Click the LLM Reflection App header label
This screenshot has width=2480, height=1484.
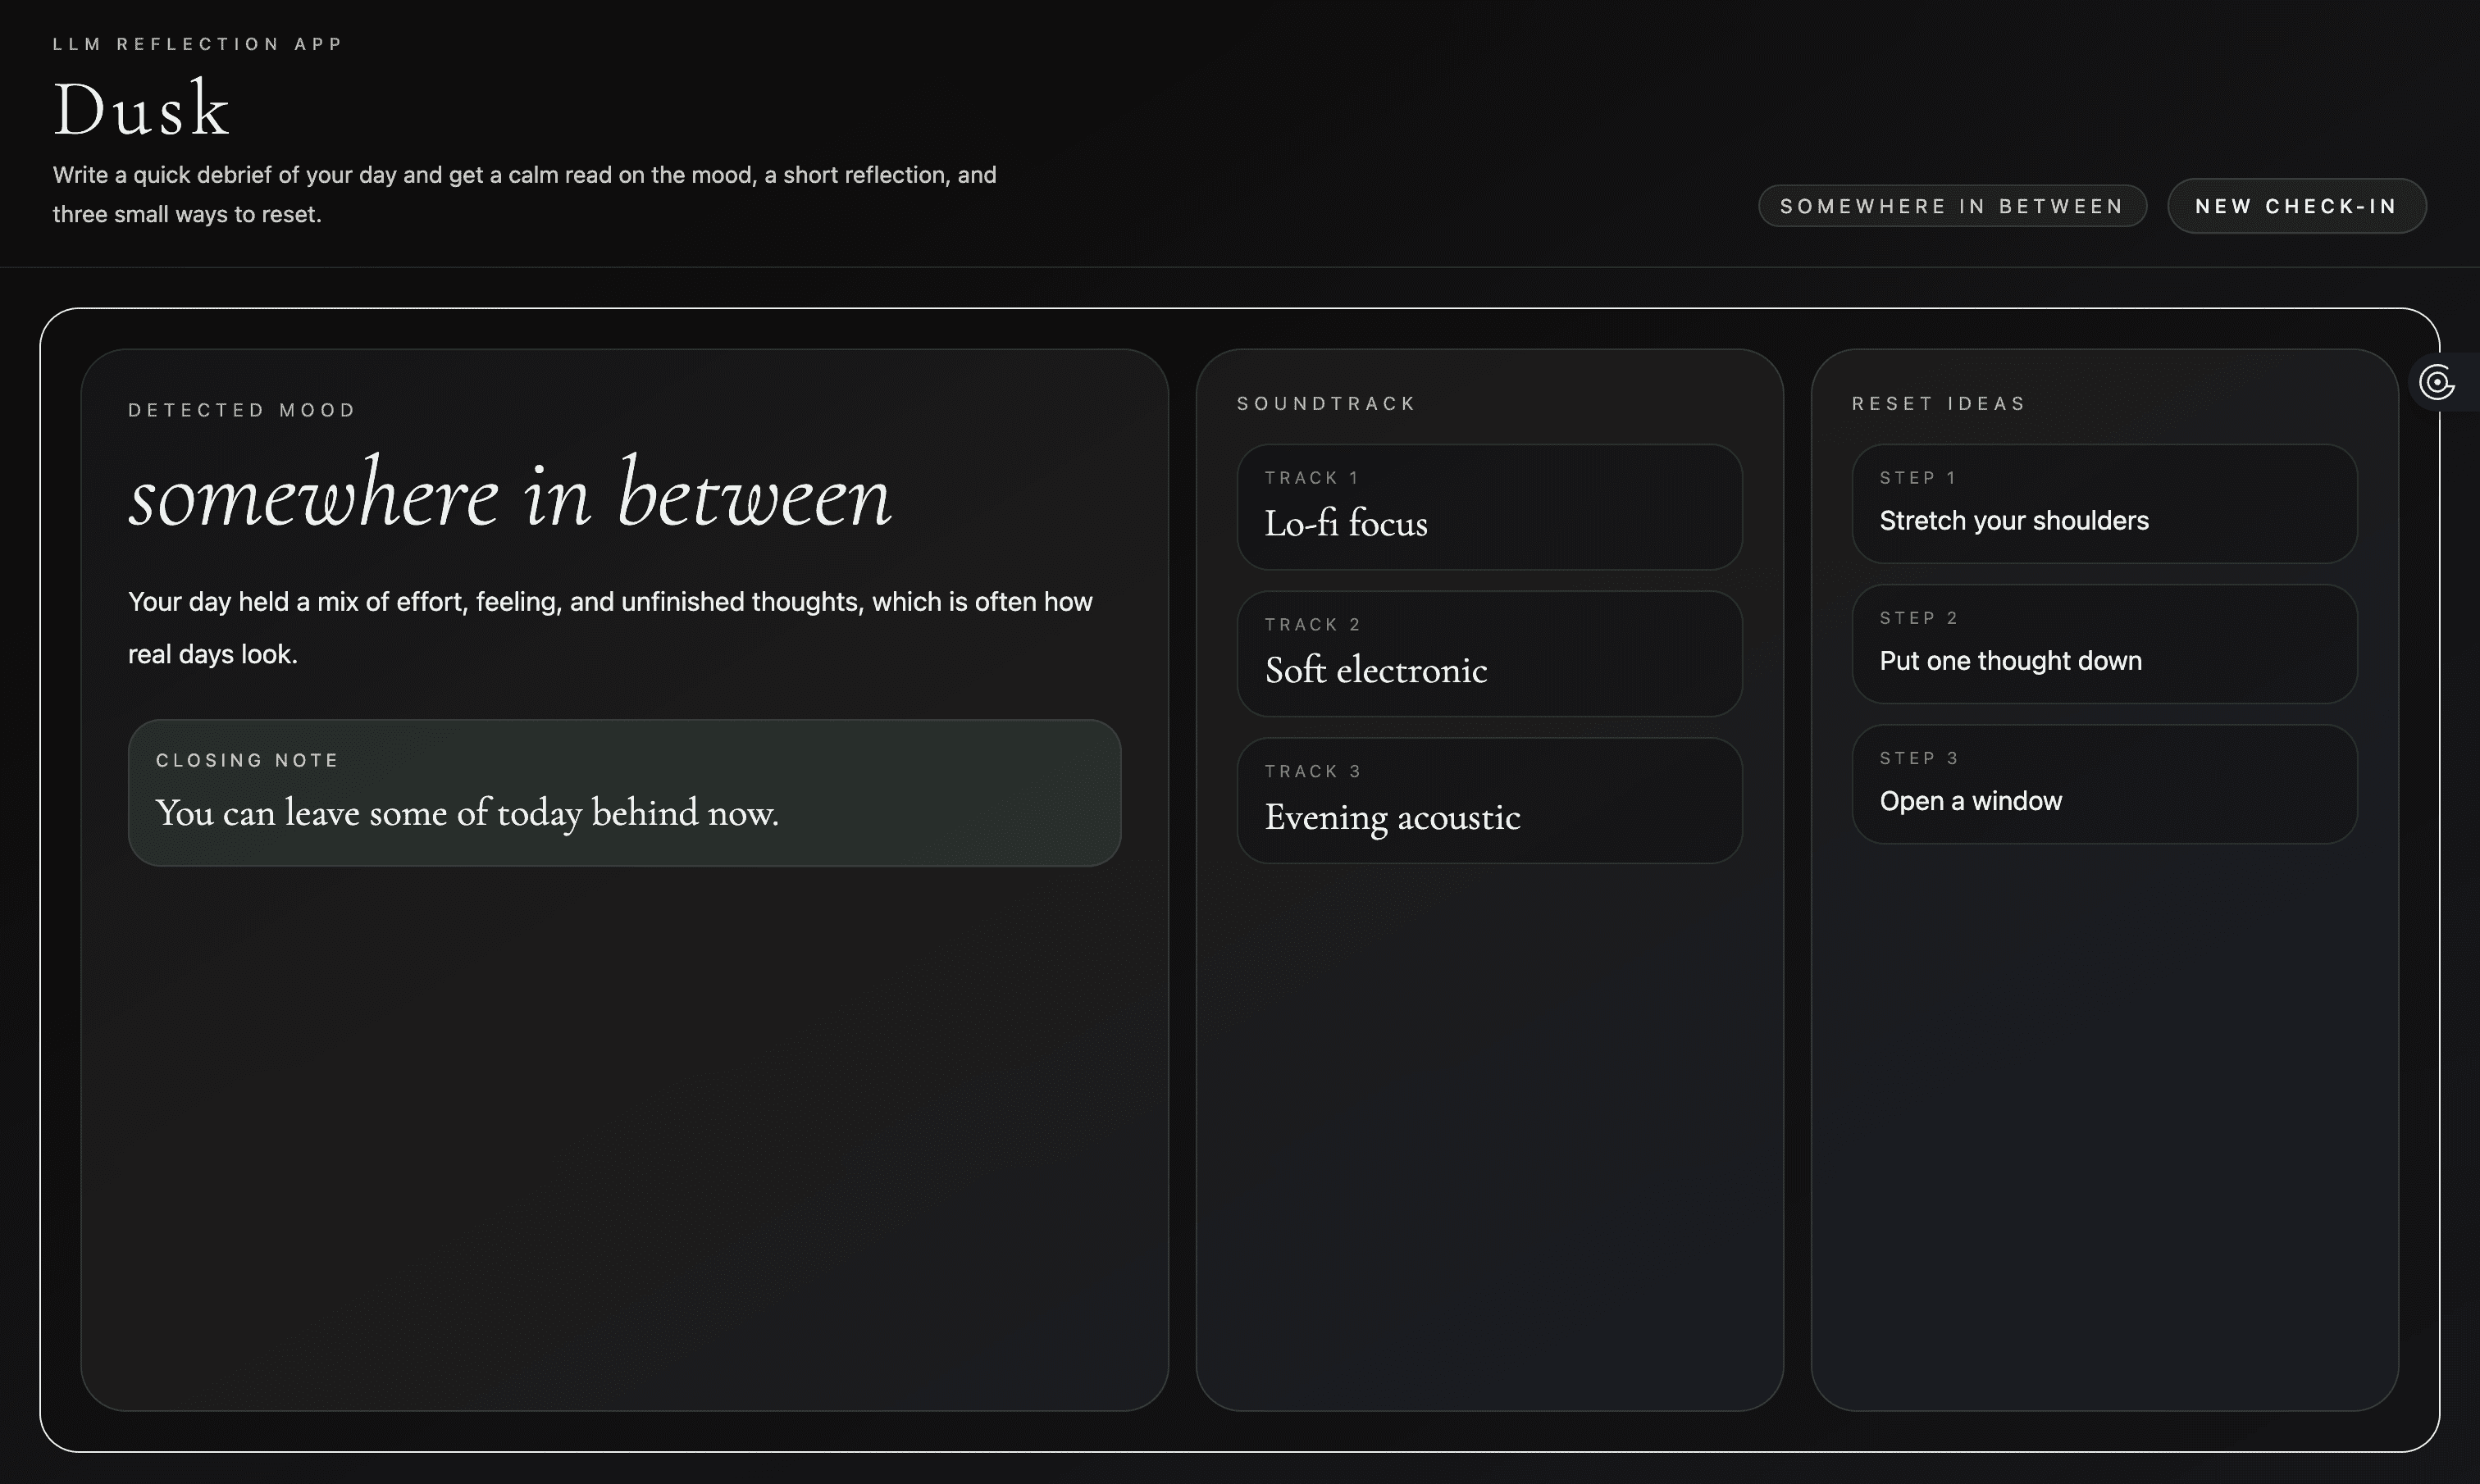198,44
